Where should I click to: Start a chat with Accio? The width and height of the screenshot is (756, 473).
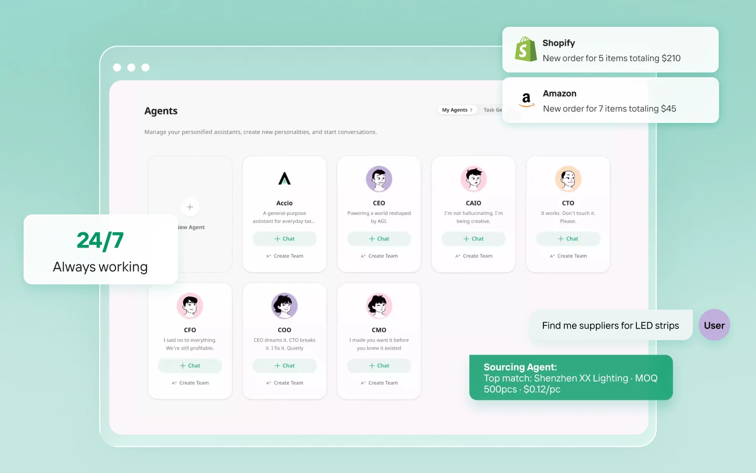click(285, 239)
